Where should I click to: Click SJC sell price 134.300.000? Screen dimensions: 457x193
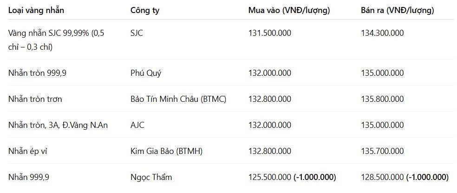click(382, 33)
